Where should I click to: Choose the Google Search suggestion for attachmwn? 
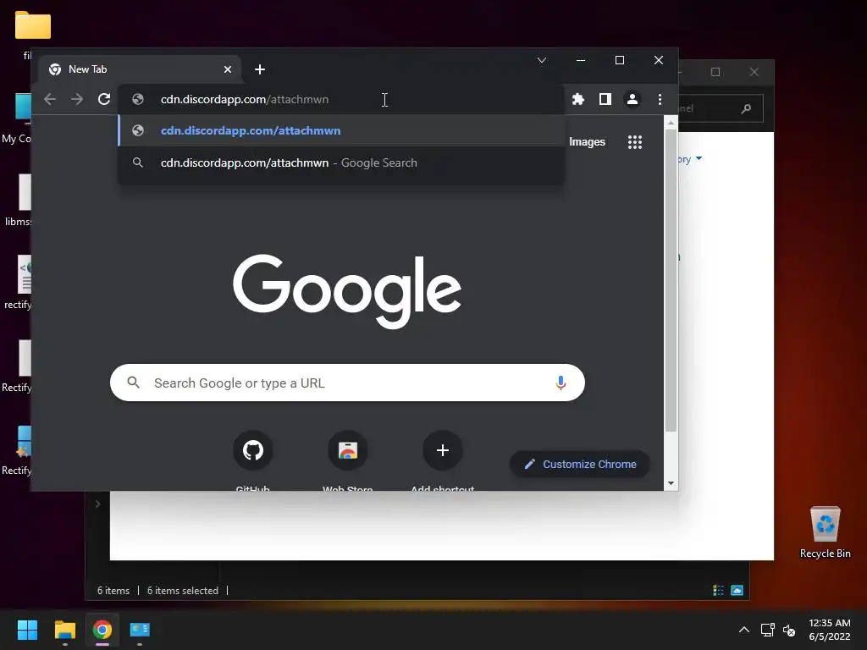coord(341,163)
